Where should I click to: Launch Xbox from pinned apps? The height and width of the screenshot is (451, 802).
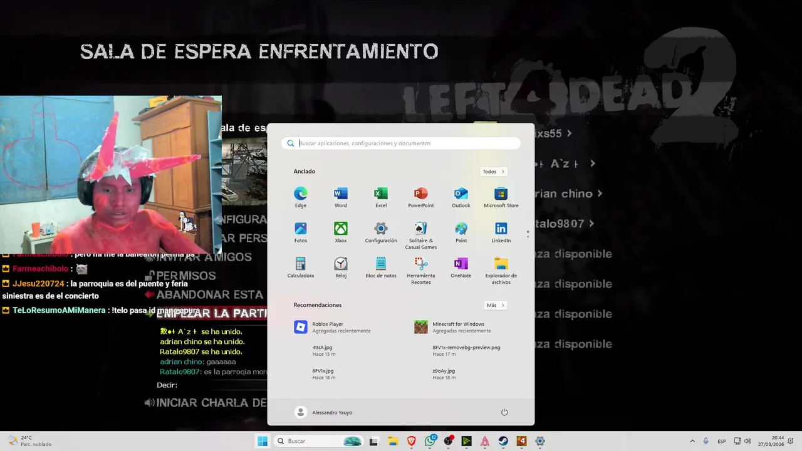(341, 232)
